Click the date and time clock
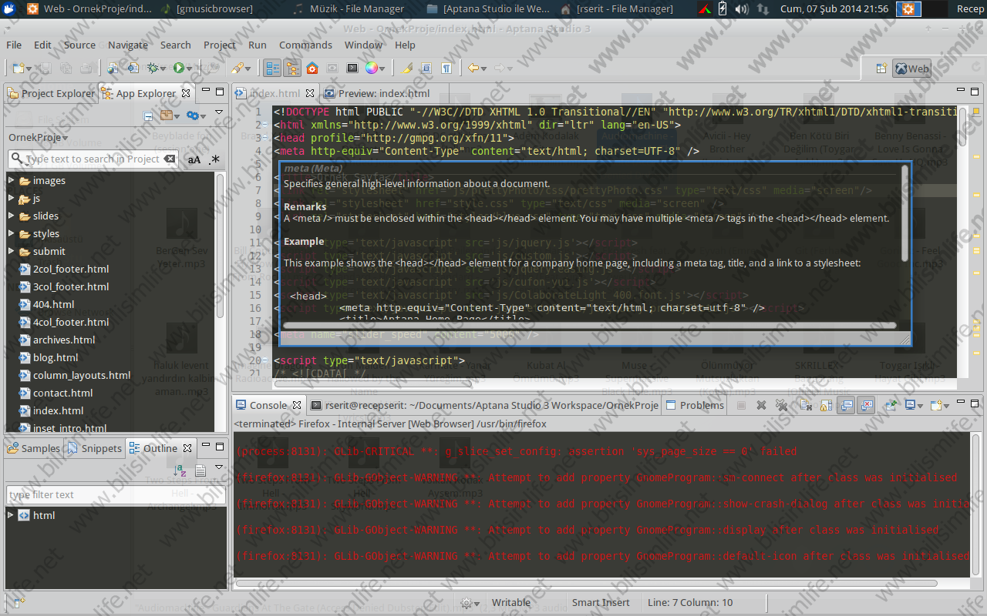The width and height of the screenshot is (987, 616). pos(833,9)
